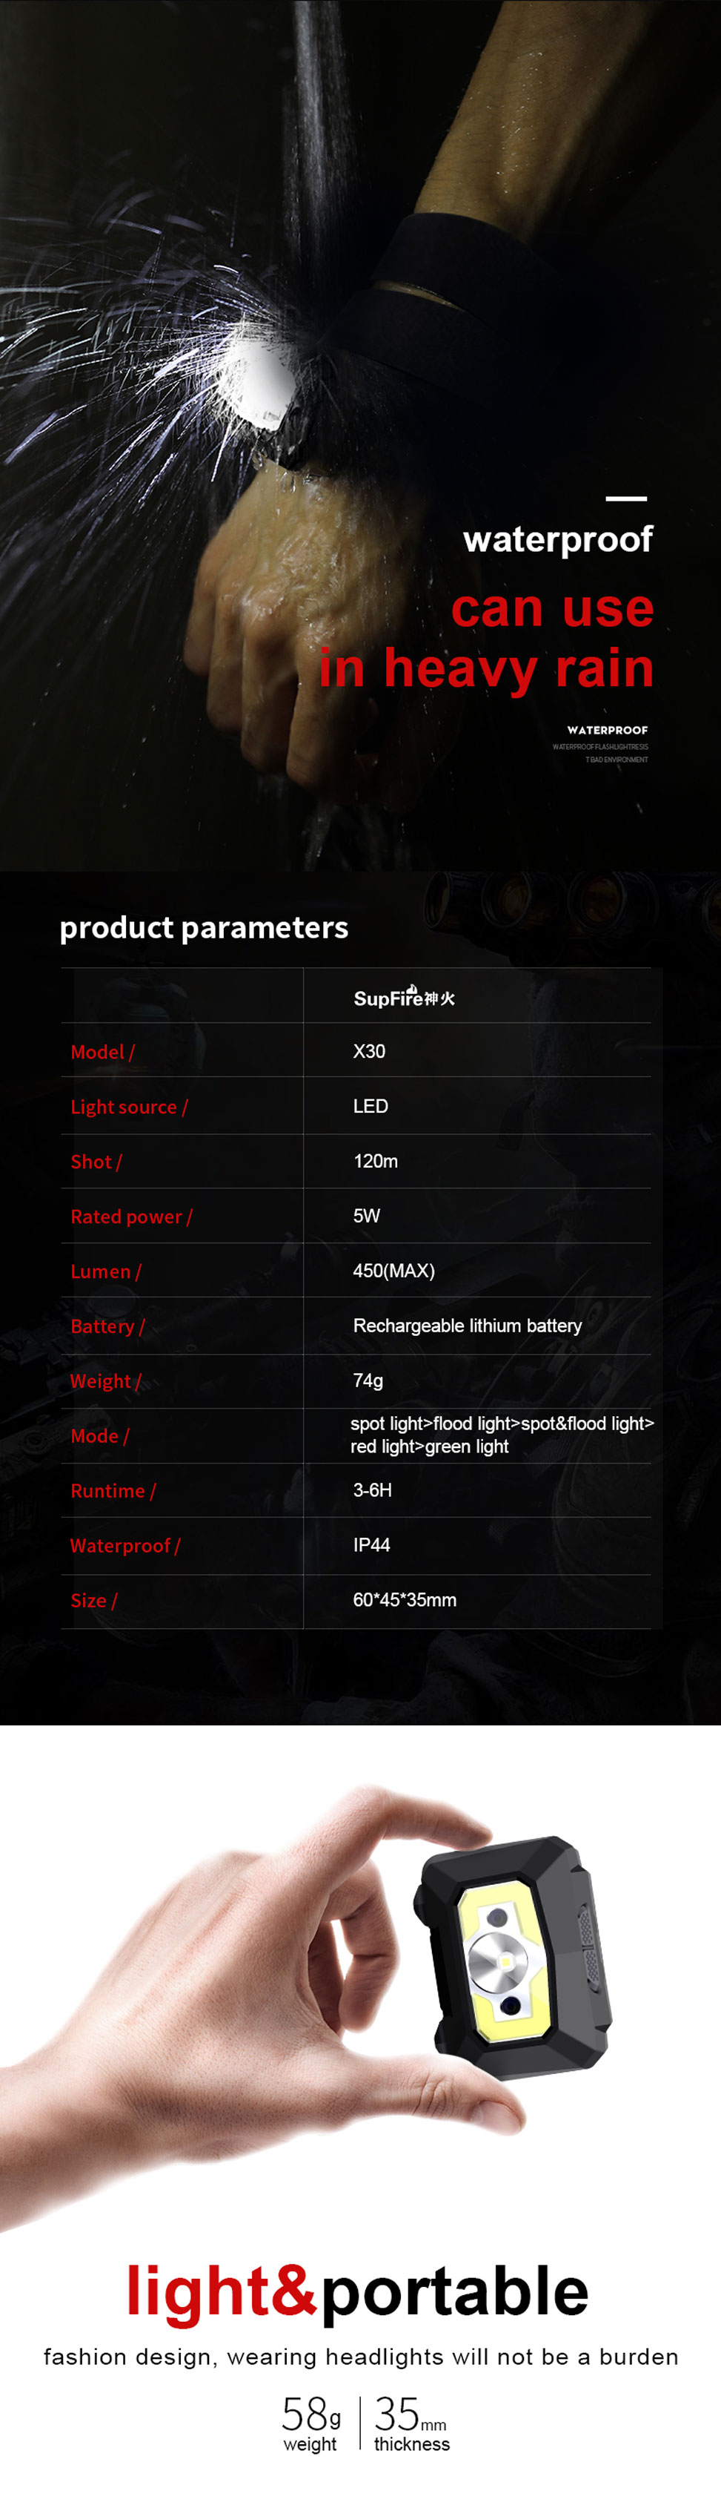Select the 'Weight /' row label
The height and width of the screenshot is (2508, 721).
[105, 1380]
